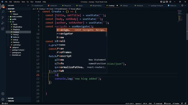Open Explorer Views and More Actions ellipsis

point(28,6)
